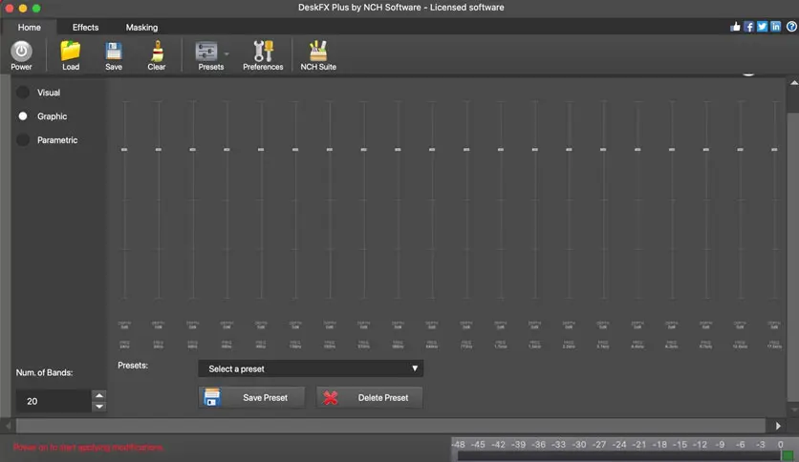Click the horizontal scrollbar left arrow
The image size is (799, 462).
coord(9,426)
